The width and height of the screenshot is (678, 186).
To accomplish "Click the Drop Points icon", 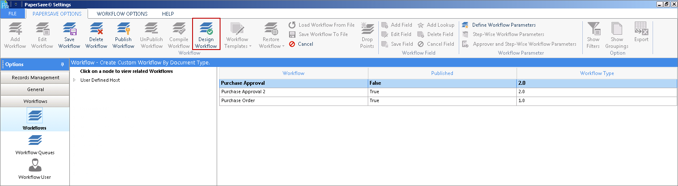I will tap(367, 35).
